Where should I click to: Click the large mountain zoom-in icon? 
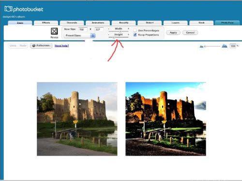[225, 46]
